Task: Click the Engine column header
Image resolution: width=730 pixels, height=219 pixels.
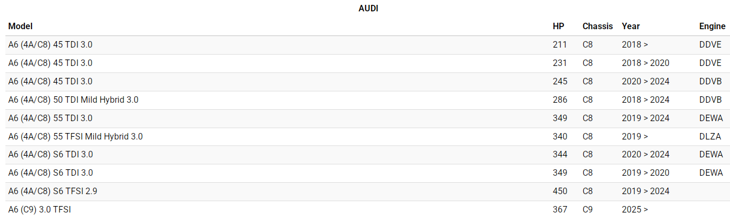Action: [712, 26]
